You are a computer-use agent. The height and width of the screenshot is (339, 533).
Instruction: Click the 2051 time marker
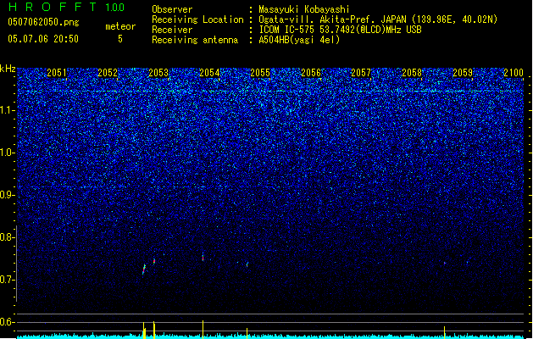[x=57, y=72]
